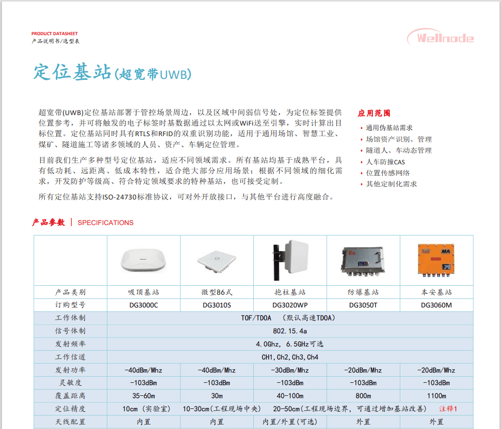Click the 802.15.4a value
The width and height of the screenshot is (501, 429).
[290, 331]
